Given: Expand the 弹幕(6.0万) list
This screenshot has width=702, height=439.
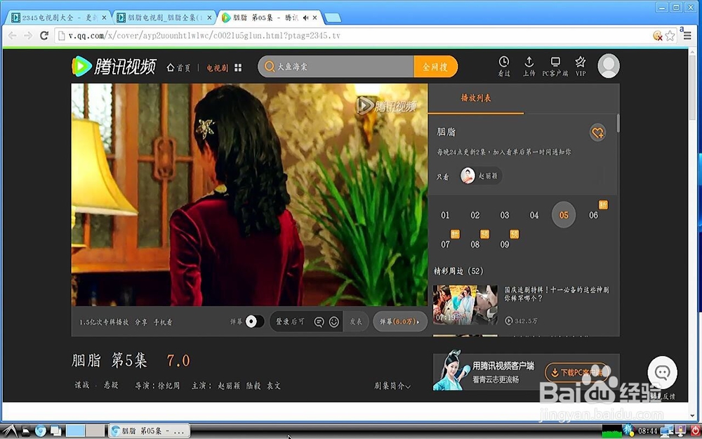Looking at the screenshot, I should [x=400, y=322].
